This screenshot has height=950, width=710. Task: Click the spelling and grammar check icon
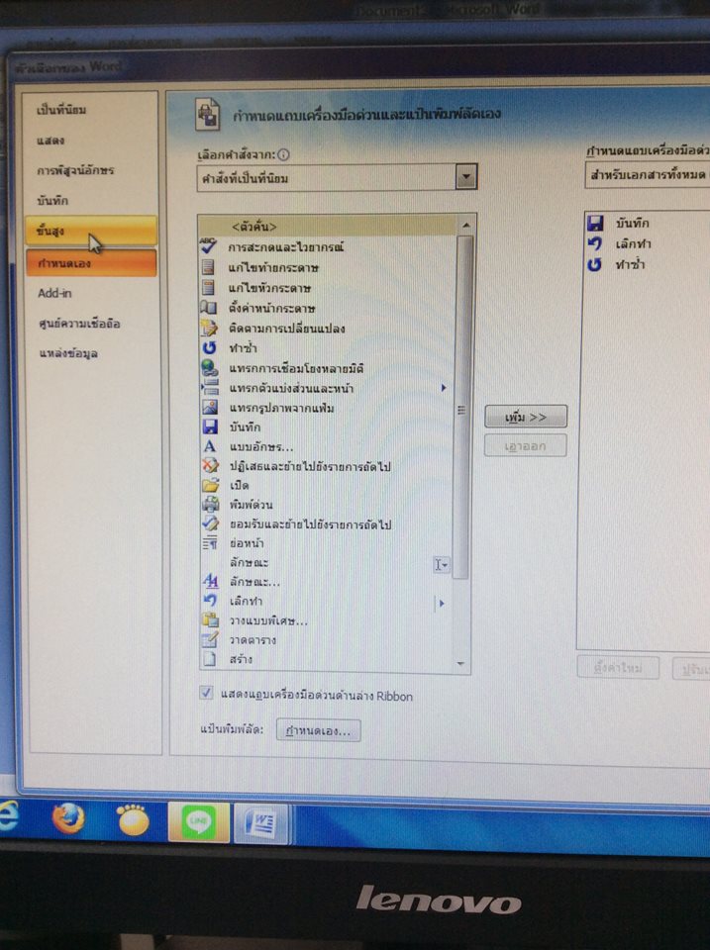click(208, 246)
